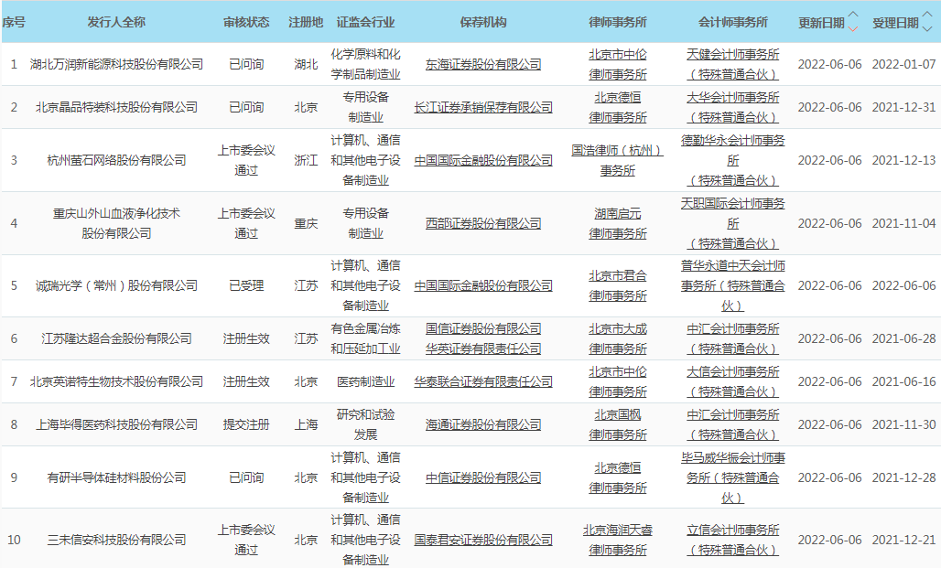Open 长江证券承销保荐有限公司 link
This screenshot has width=941, height=568.
(483, 108)
